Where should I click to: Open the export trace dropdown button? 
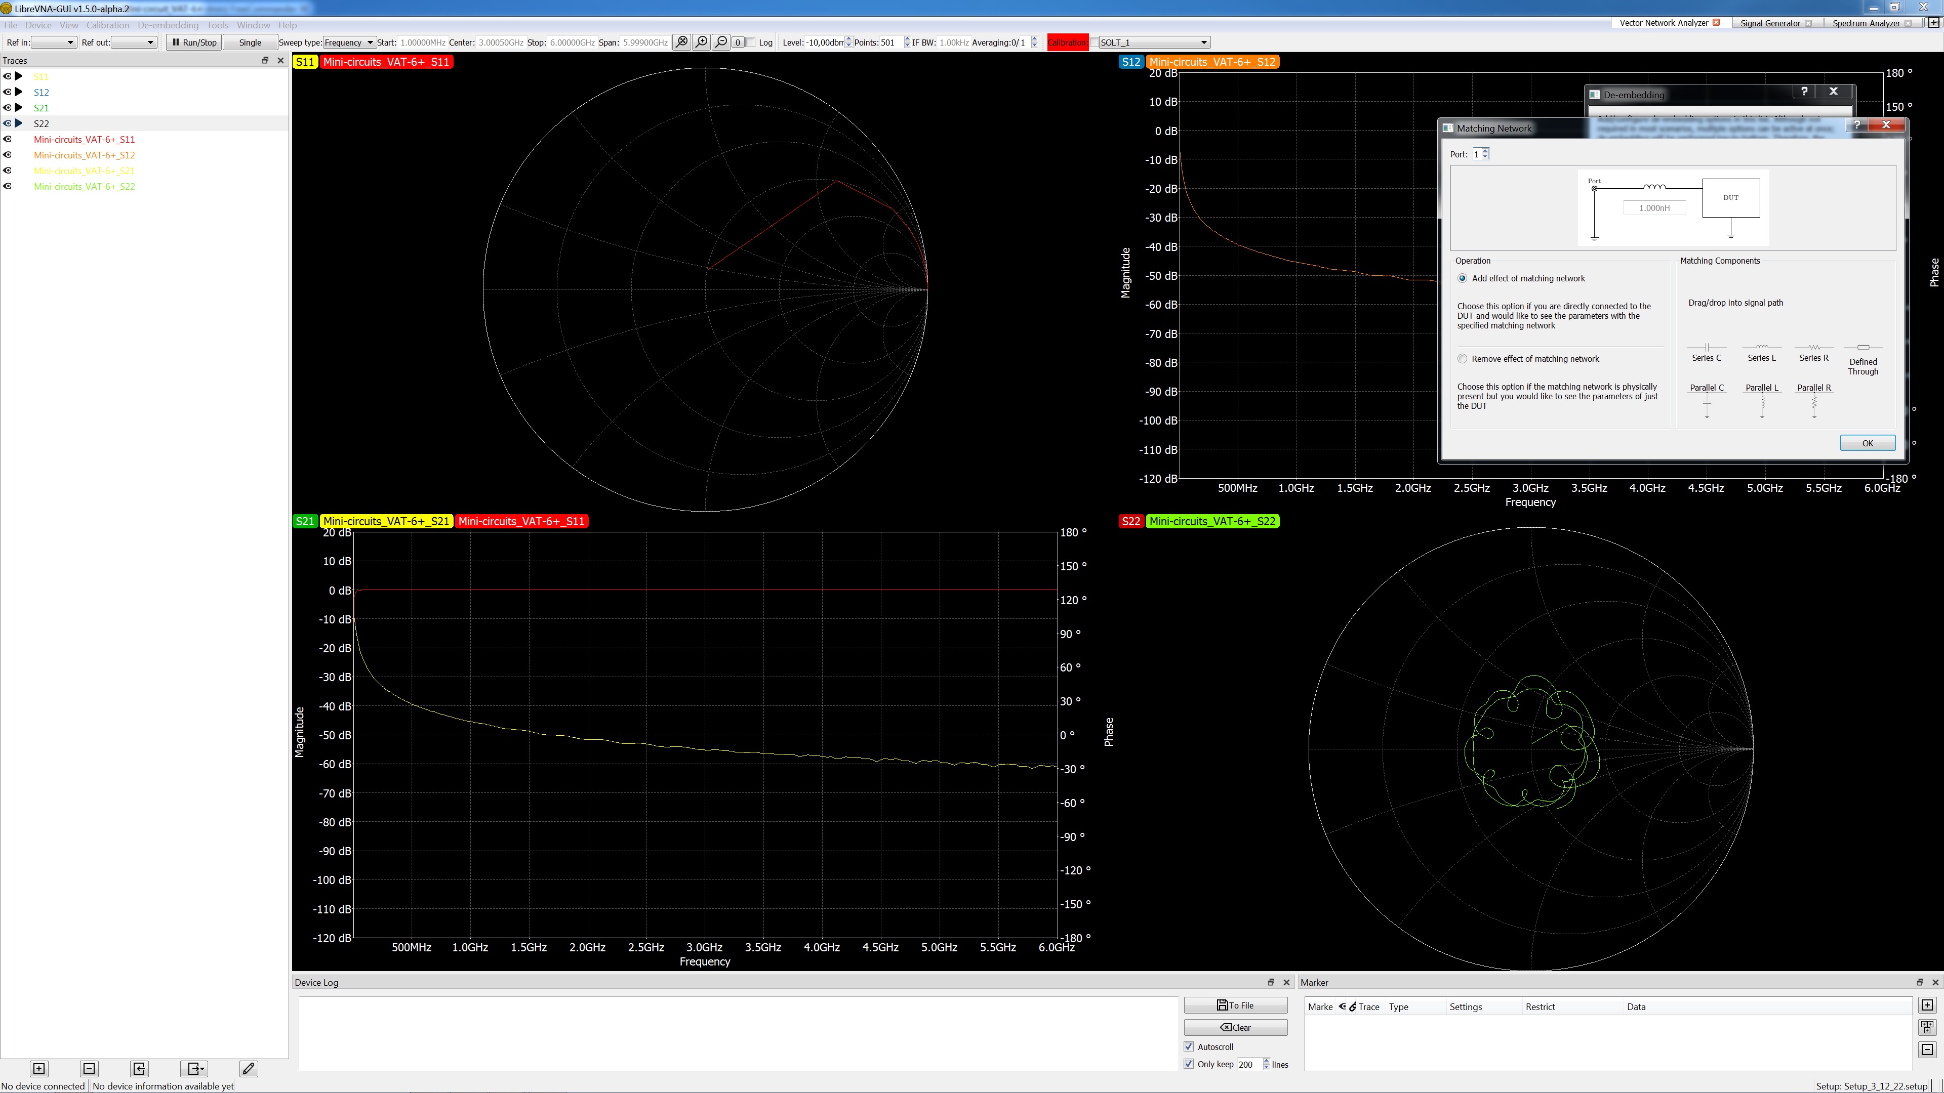pyautogui.click(x=195, y=1068)
